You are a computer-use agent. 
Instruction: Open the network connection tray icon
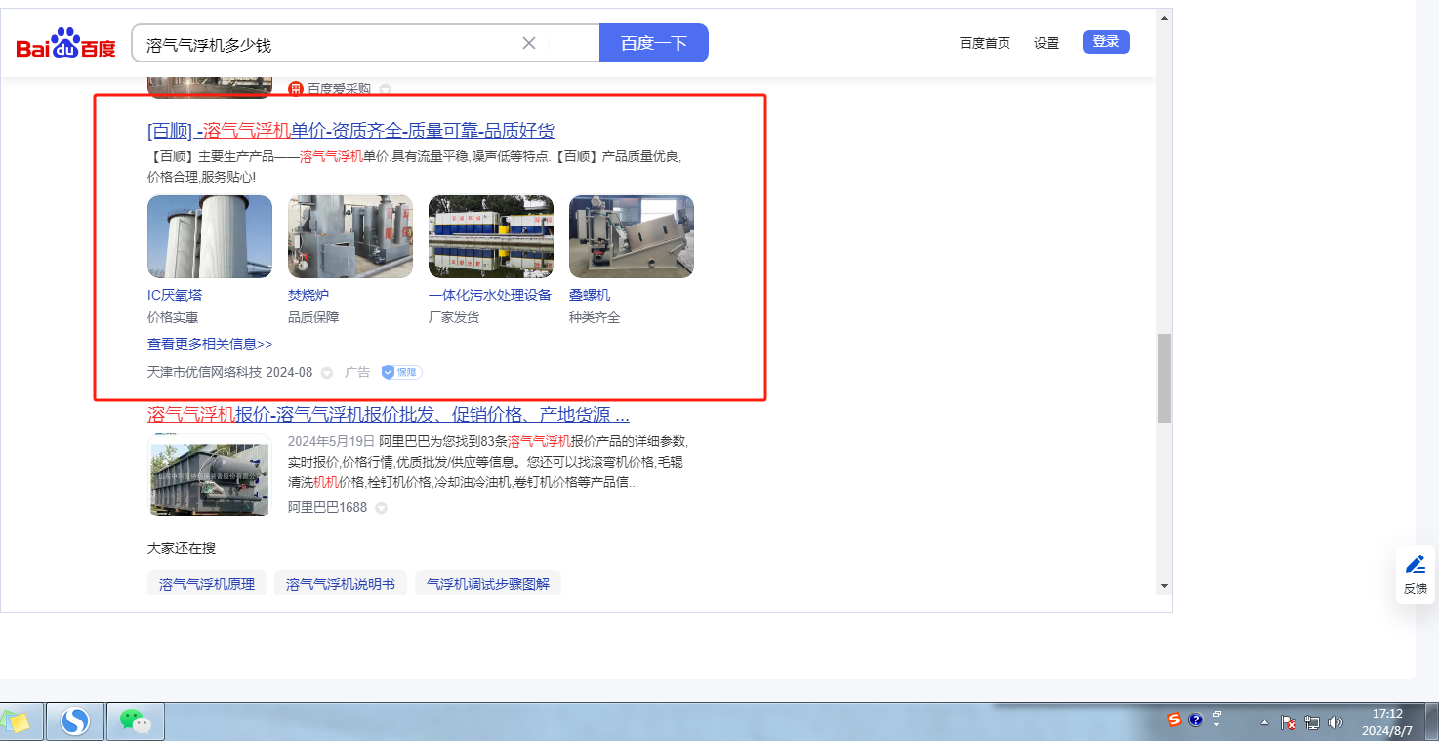coord(1312,723)
